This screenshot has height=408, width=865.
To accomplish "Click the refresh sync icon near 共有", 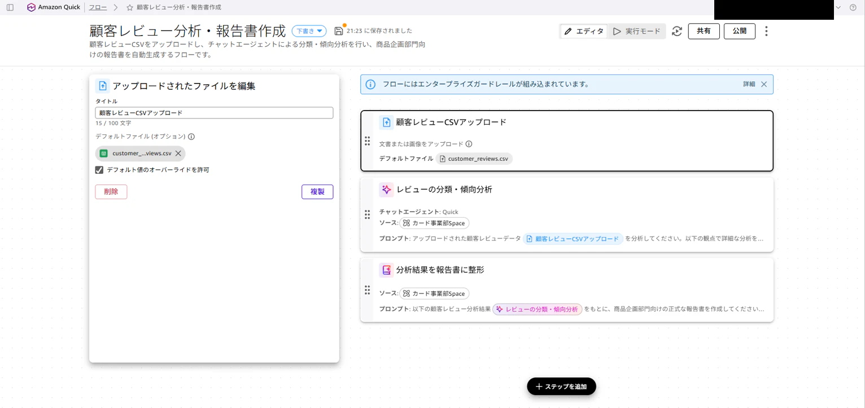I will [677, 31].
